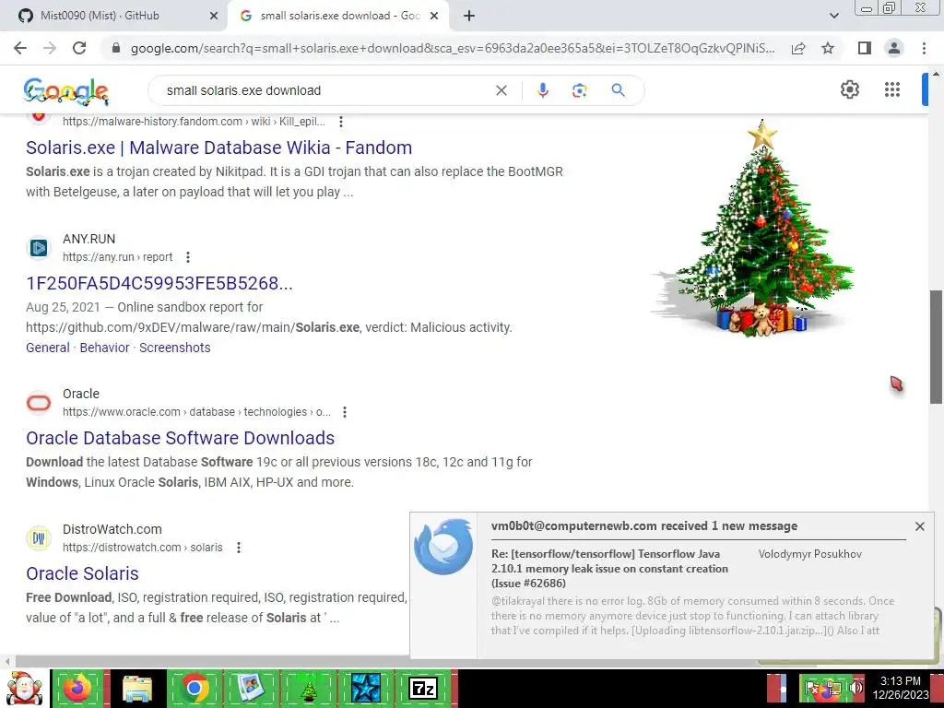Open more options for the any.run result
Viewport: 944px width, 708px height.
coord(188,257)
